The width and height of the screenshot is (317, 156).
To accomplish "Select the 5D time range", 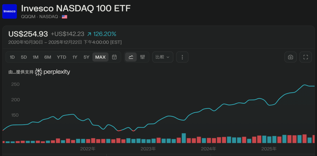I will click(24, 57).
